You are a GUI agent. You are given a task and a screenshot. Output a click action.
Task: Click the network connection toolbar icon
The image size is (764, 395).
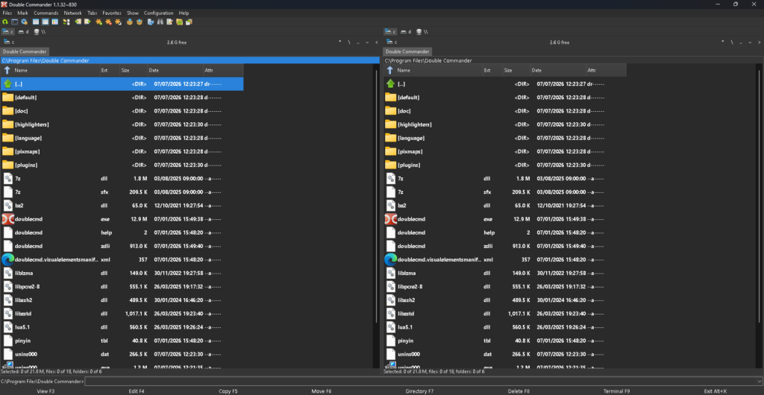coord(151,22)
